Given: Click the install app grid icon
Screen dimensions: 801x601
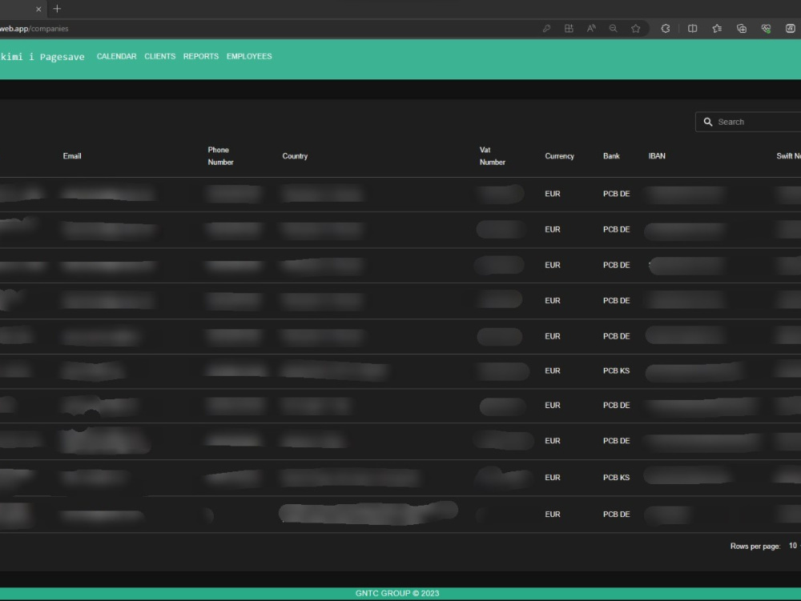Looking at the screenshot, I should coord(569,29).
